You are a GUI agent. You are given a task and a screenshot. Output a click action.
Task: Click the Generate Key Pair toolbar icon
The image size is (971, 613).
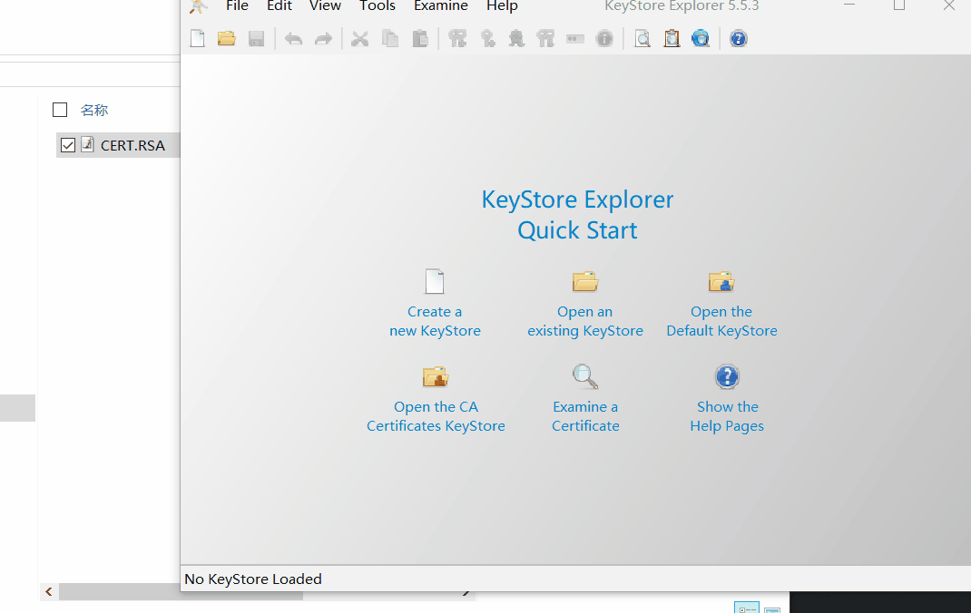(x=457, y=39)
